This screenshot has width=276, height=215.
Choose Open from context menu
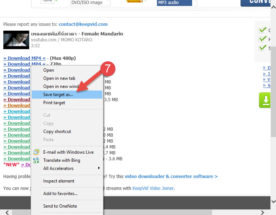pos(67,70)
